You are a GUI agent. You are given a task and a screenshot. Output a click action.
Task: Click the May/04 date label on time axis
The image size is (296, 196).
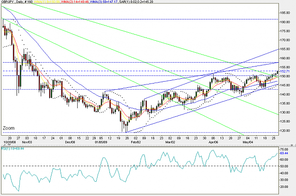(248, 142)
